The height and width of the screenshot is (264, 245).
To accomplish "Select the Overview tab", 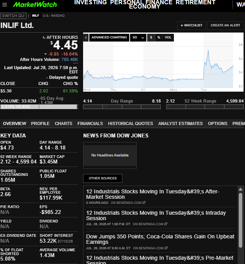I will click(14, 123).
